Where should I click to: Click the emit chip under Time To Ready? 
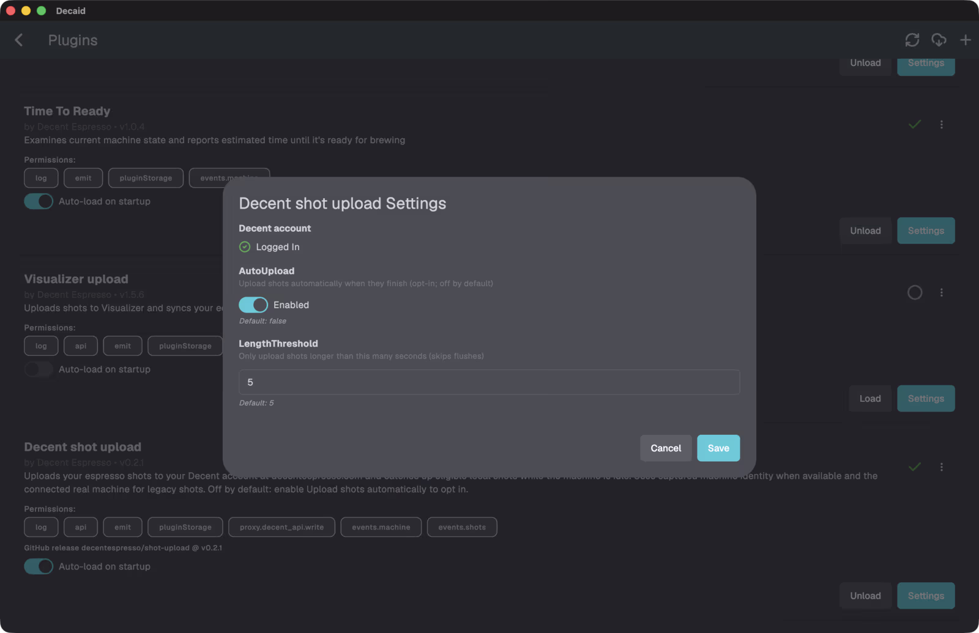83,178
